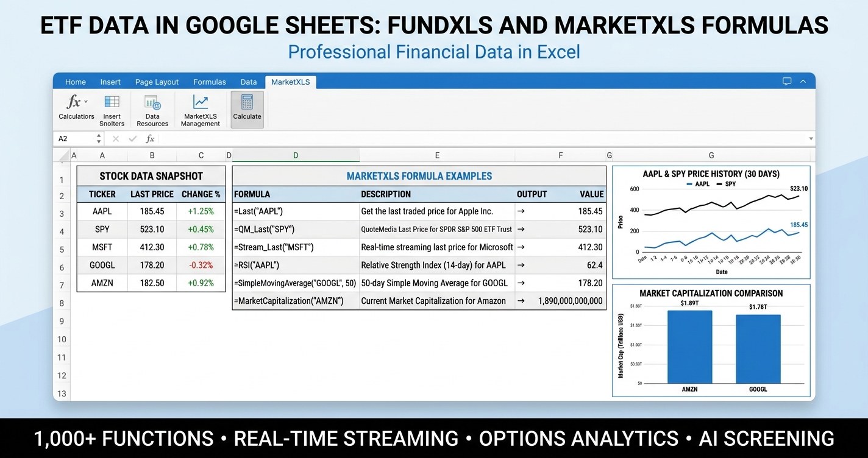Select column header B

coord(152,156)
